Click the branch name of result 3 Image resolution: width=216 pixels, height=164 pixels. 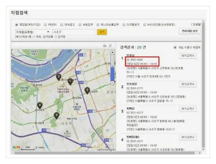point(130,108)
